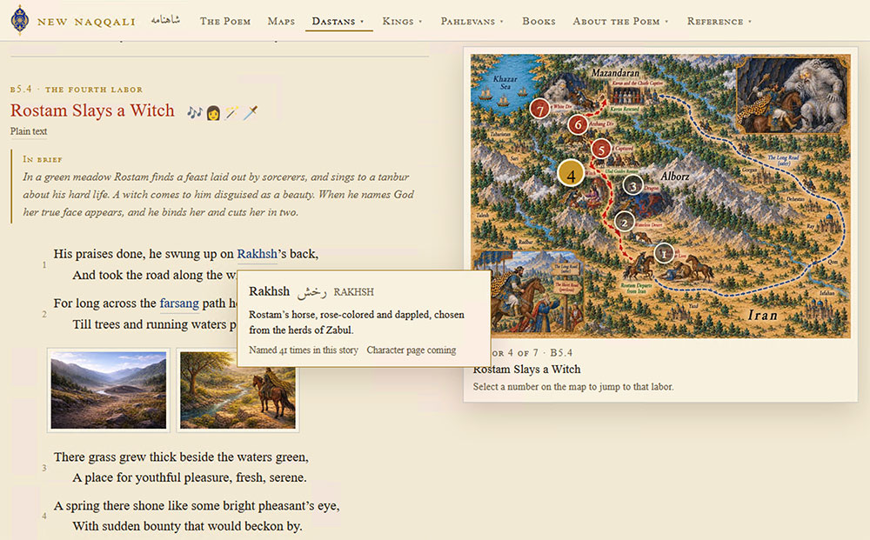Image resolution: width=870 pixels, height=540 pixels.
Task: Click the 'The Fourth Labor' section label
Action: (94, 90)
